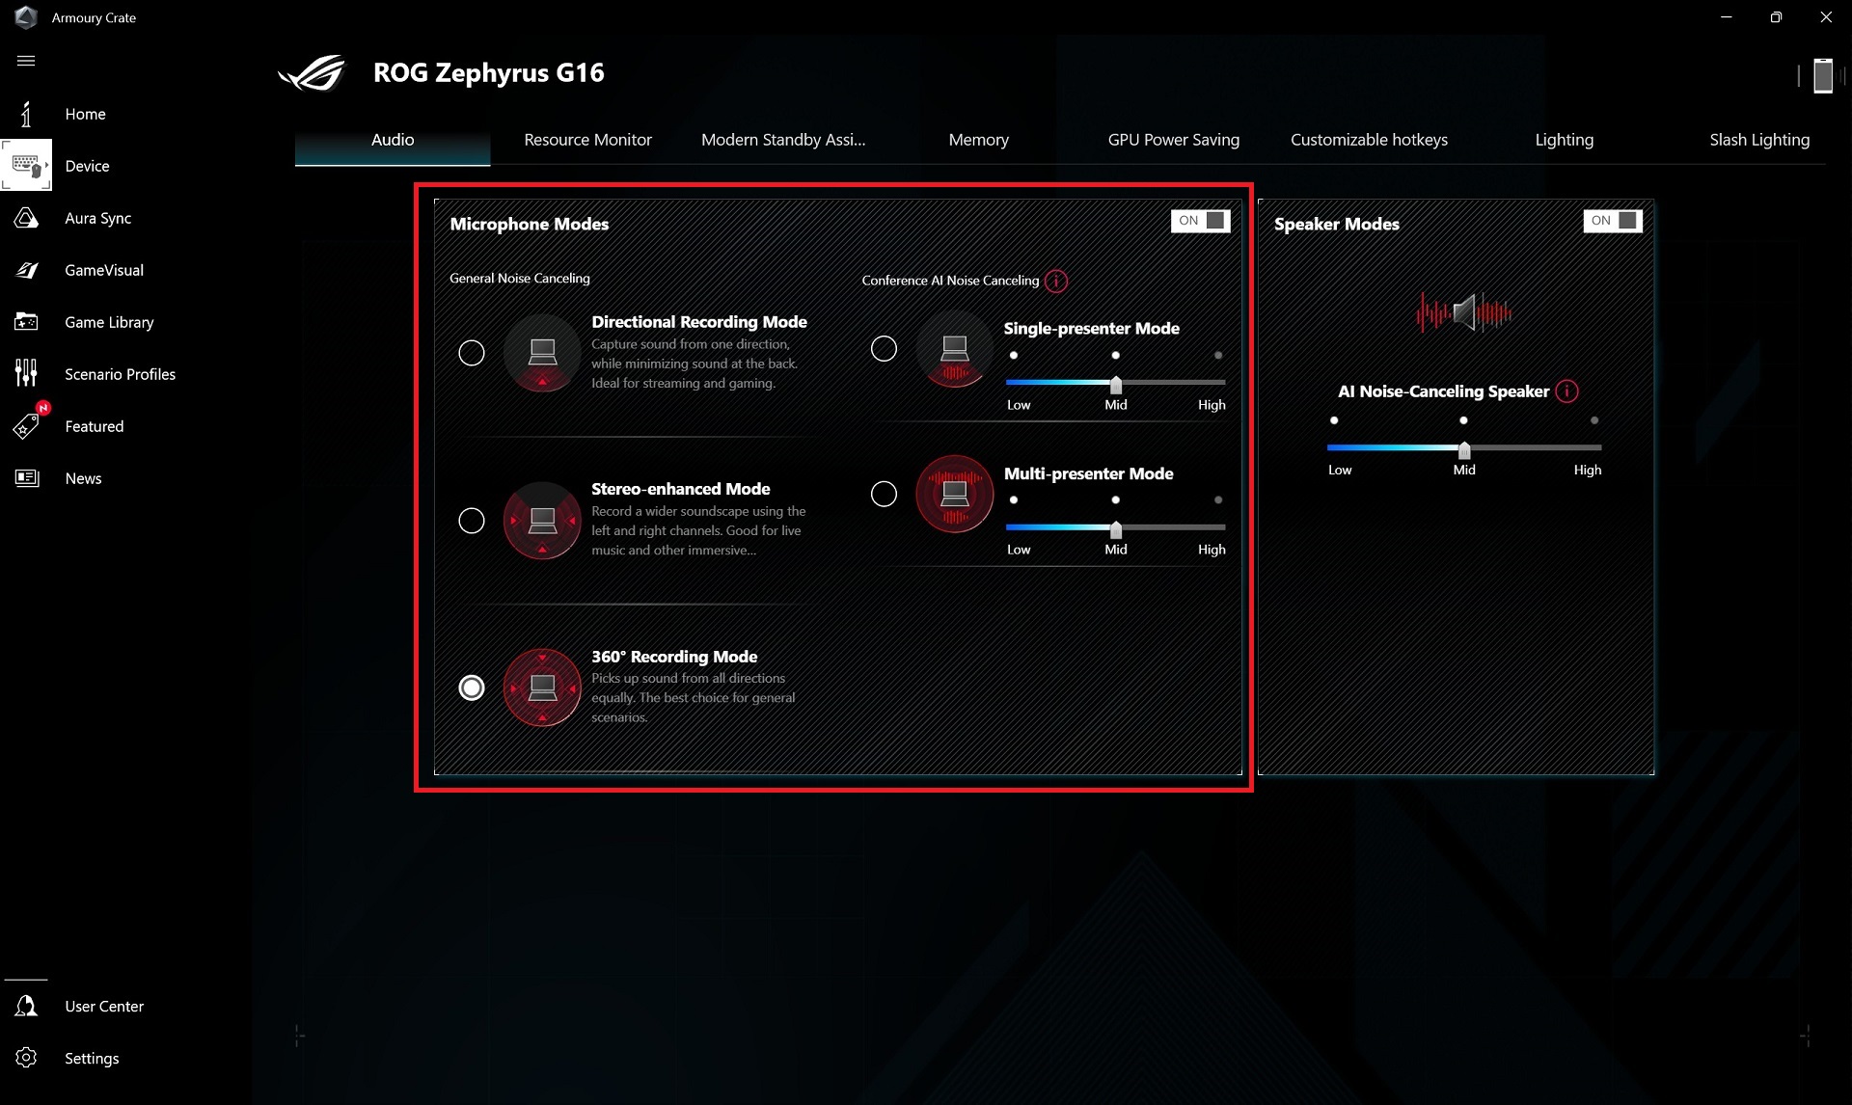This screenshot has width=1852, height=1105.
Task: Click the Featured tag icon
Action: [x=26, y=425]
